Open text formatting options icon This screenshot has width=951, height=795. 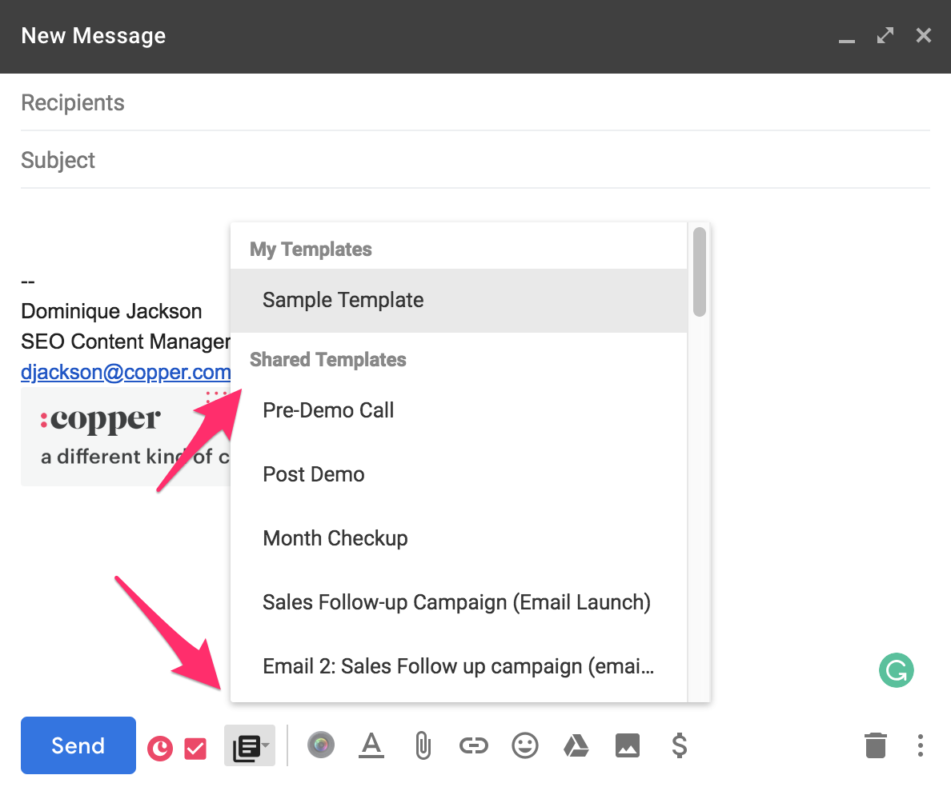(371, 745)
